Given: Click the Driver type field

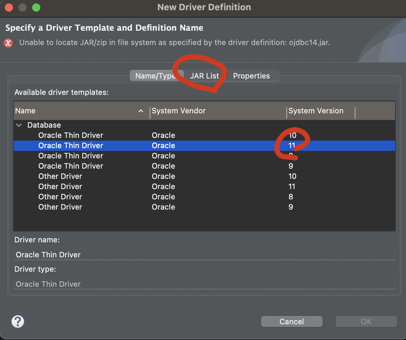Looking at the screenshot, I should pyautogui.click(x=204, y=284).
